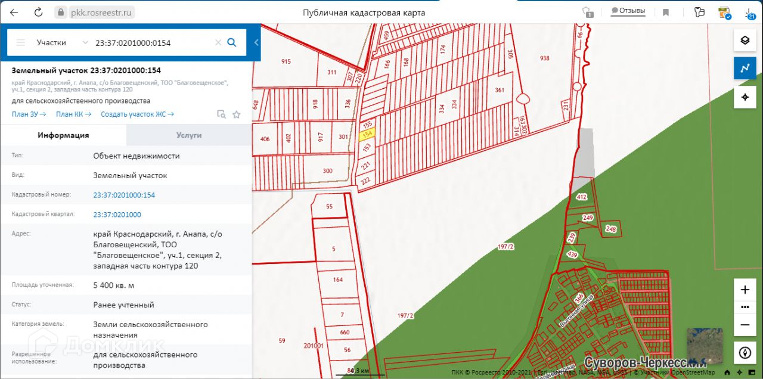Expand the Участки search type dropdown
This screenshot has height=379, width=763.
pos(62,42)
